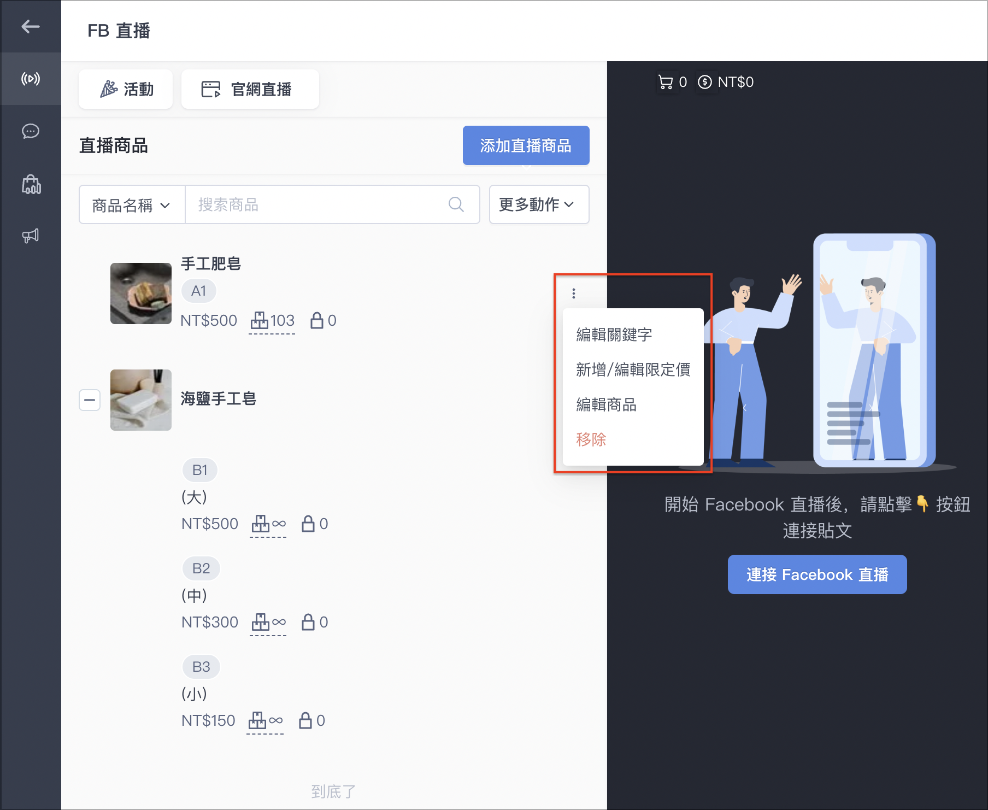
Task: Click the (大) variant label
Action: click(x=194, y=497)
